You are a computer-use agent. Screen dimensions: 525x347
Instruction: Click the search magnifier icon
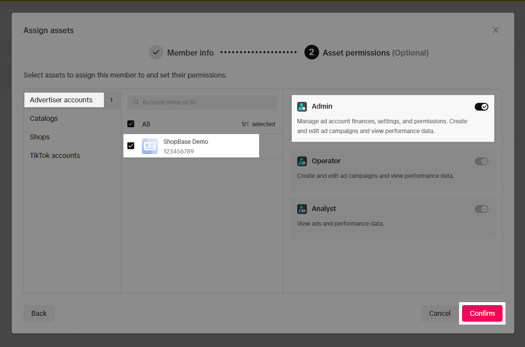coord(136,102)
